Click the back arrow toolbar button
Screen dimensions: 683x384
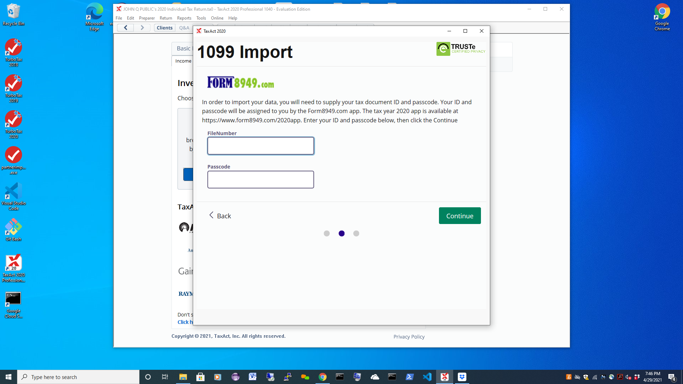coord(126,28)
